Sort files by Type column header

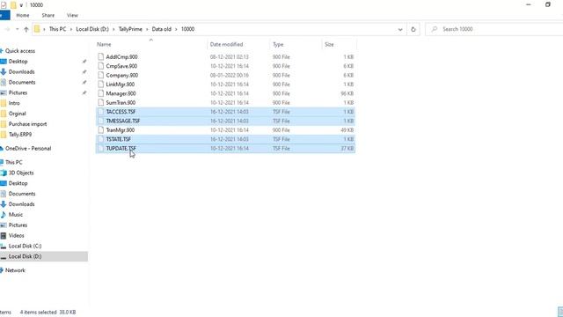point(278,44)
